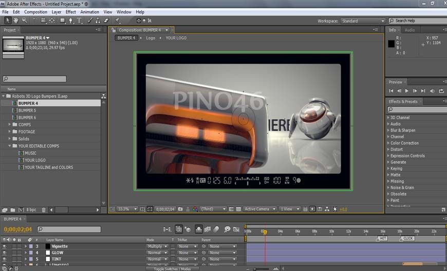Open the Active Camera view dropdown
Screen dimensions: 447x271
coord(260,209)
